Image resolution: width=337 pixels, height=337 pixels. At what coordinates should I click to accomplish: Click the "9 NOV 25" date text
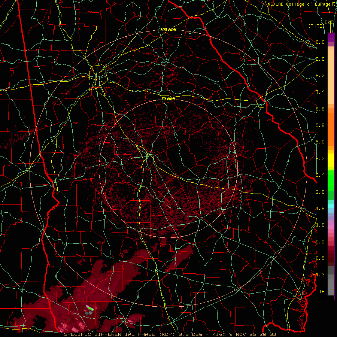[x=242, y=334]
